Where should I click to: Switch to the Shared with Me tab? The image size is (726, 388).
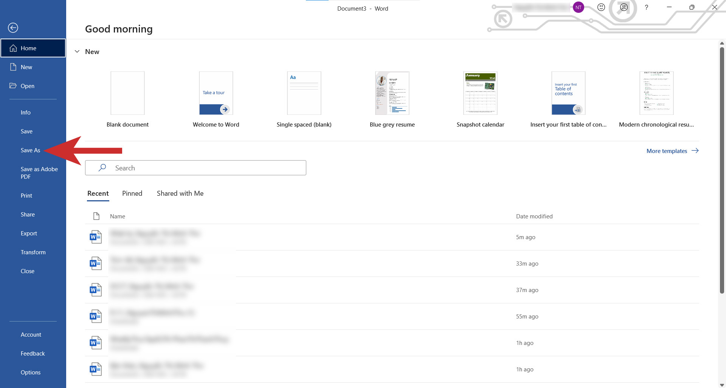coord(180,193)
